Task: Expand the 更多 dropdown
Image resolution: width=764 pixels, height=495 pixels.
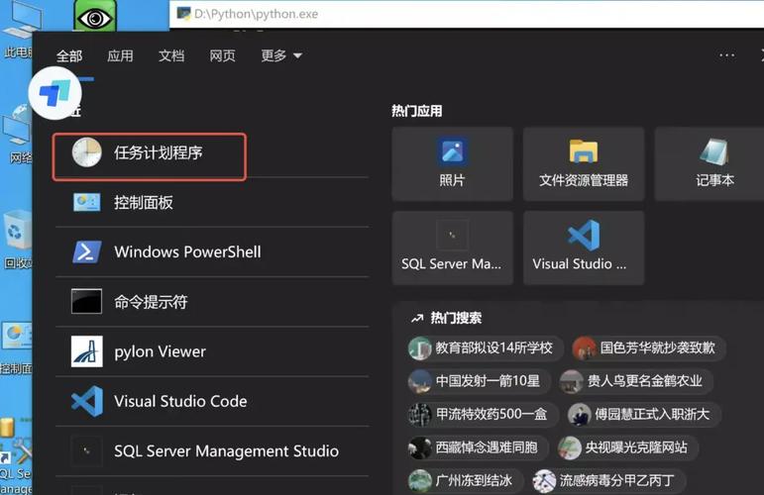Action: tap(281, 55)
